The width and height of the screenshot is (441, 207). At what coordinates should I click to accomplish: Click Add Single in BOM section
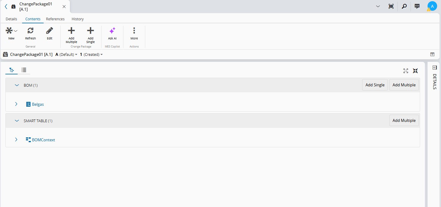click(x=375, y=85)
